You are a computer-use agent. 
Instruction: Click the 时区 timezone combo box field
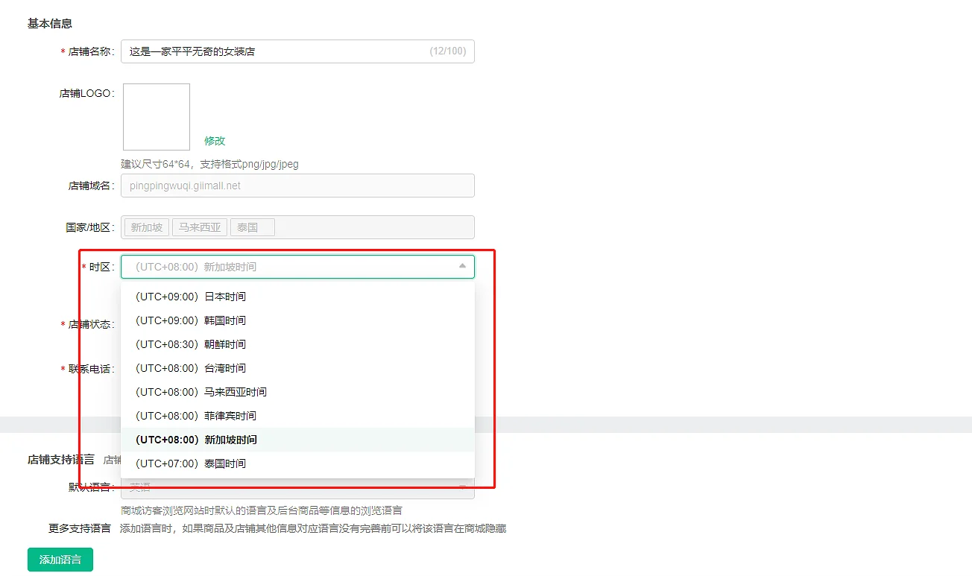pyautogui.click(x=291, y=267)
